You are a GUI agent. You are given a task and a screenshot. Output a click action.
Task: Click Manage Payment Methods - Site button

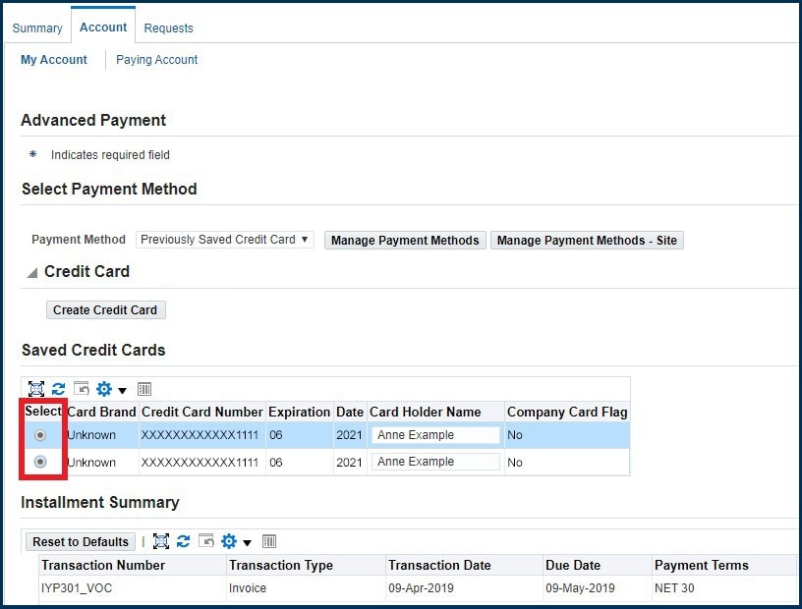[x=587, y=241]
